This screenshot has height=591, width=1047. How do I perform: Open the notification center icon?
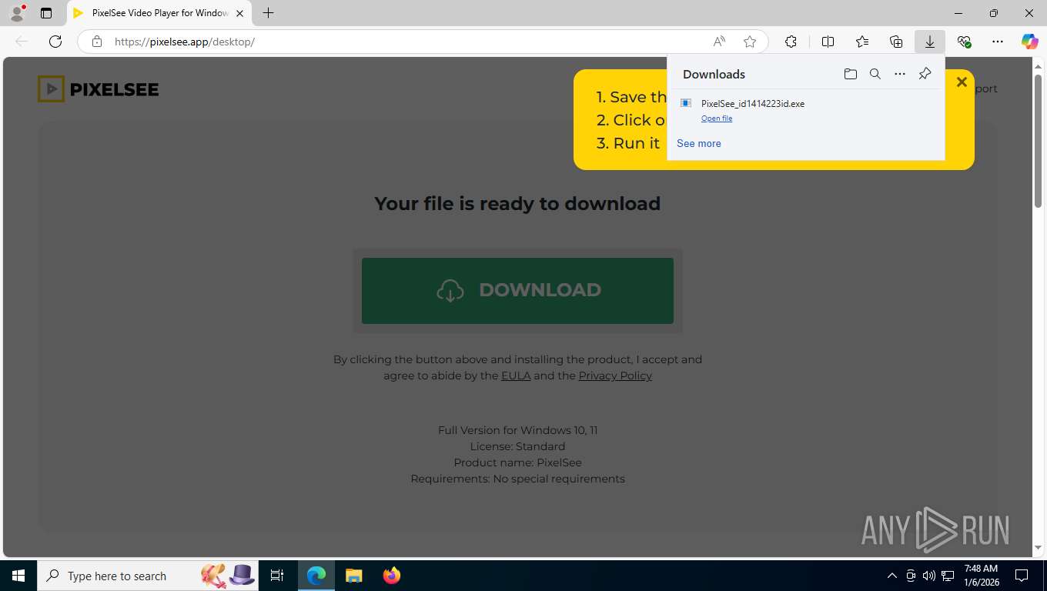tap(1022, 576)
